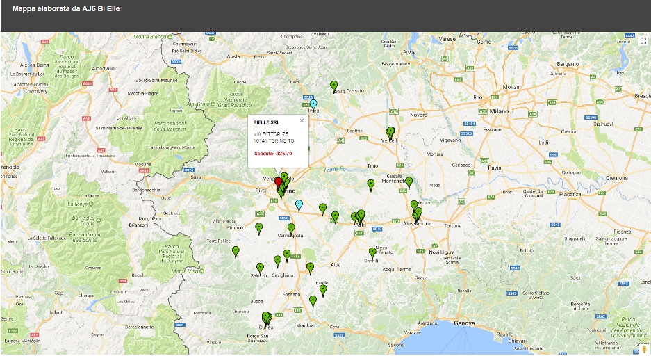Open green marker cluster at Cuneo
651x356 pixels.
click(267, 318)
